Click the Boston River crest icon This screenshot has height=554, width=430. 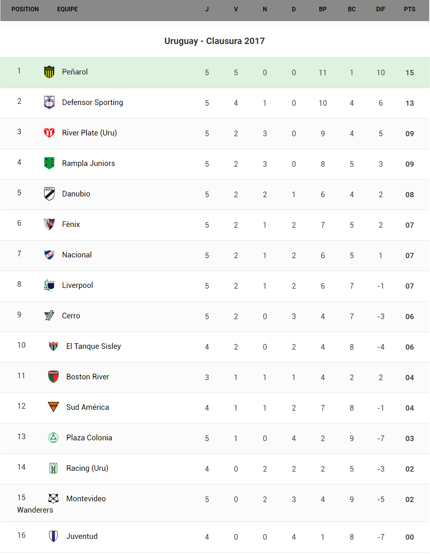tap(53, 377)
